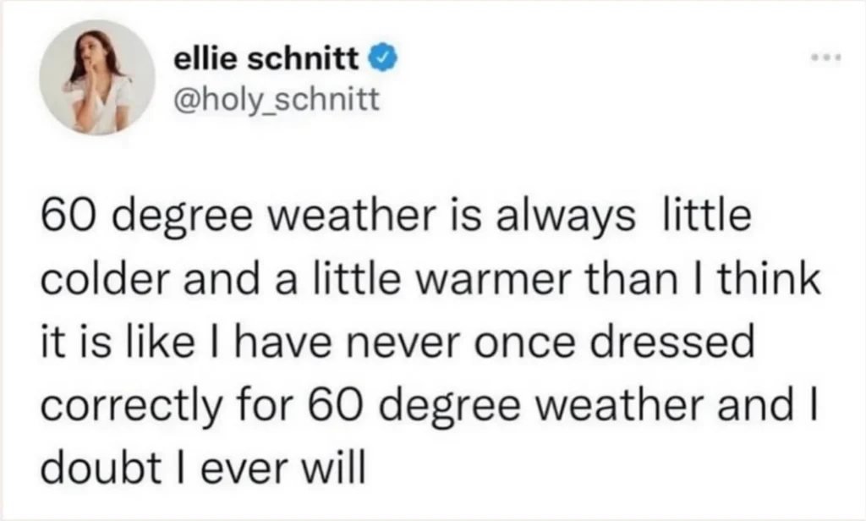
Task: Click the tweet text body
Action: click(x=423, y=338)
